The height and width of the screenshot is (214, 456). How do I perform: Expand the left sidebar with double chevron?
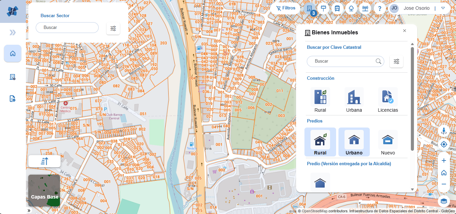(x=13, y=32)
